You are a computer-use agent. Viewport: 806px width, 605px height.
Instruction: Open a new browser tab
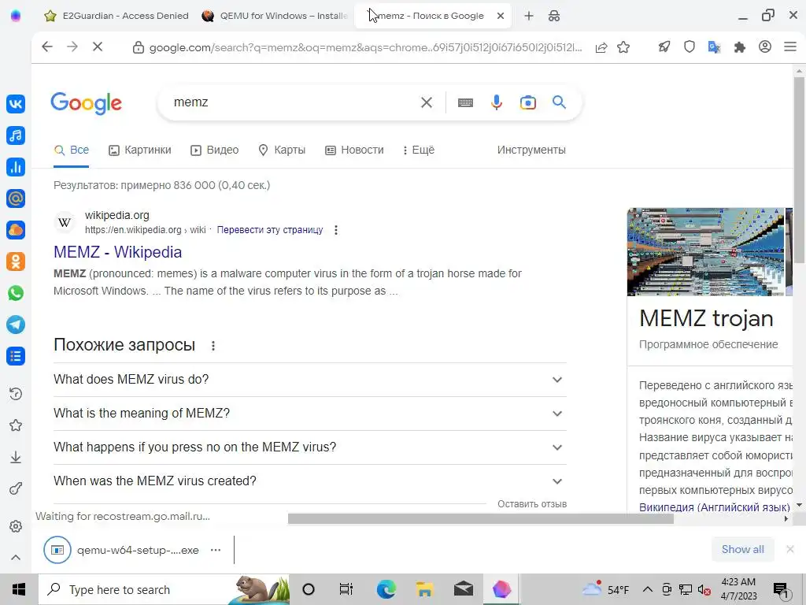pos(528,16)
